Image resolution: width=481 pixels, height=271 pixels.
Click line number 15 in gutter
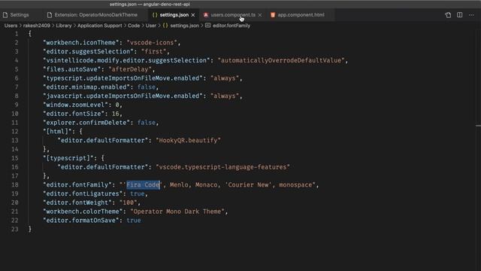(x=15, y=158)
